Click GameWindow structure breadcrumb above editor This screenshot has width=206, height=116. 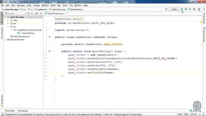(63, 19)
